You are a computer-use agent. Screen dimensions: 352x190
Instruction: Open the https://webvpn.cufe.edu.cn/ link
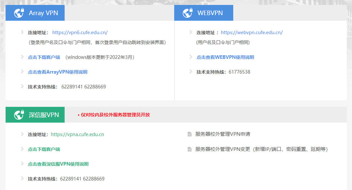[x=252, y=33]
